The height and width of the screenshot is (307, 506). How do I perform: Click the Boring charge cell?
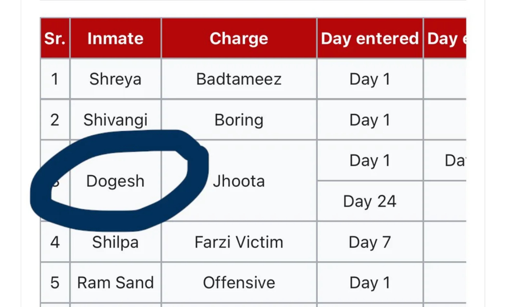point(239,120)
